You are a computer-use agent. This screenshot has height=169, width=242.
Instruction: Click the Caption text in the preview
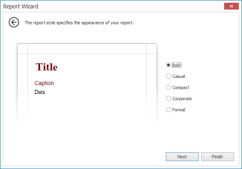pyautogui.click(x=44, y=83)
